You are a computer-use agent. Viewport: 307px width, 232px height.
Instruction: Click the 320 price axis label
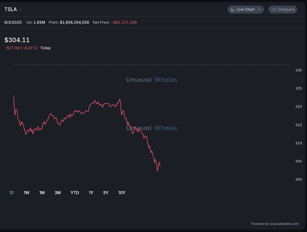(299, 106)
